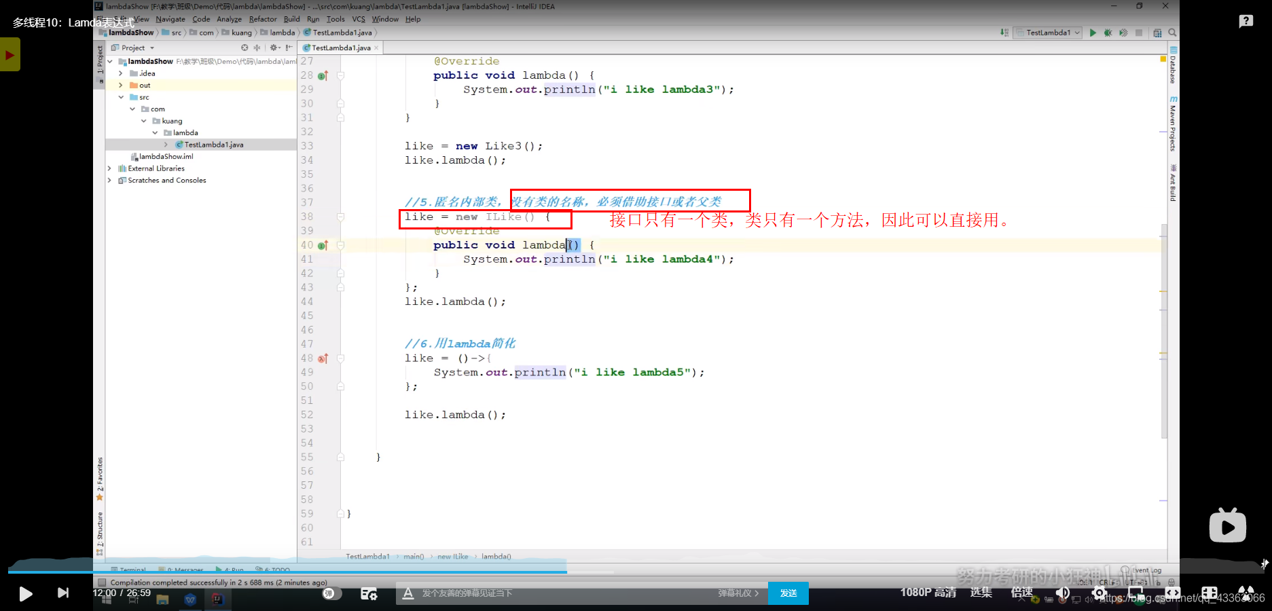
Task: Click the danmaku text style 'A' icon
Action: click(408, 593)
